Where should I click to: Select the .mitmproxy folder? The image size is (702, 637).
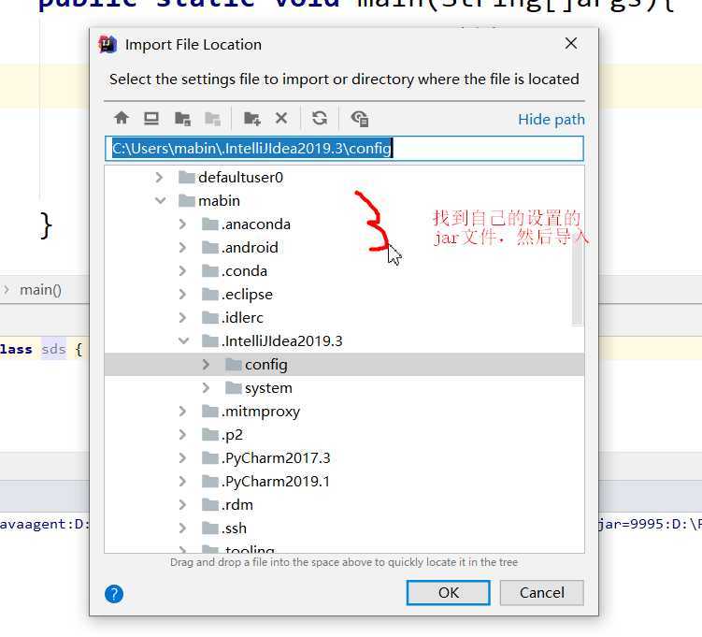click(x=344, y=412)
